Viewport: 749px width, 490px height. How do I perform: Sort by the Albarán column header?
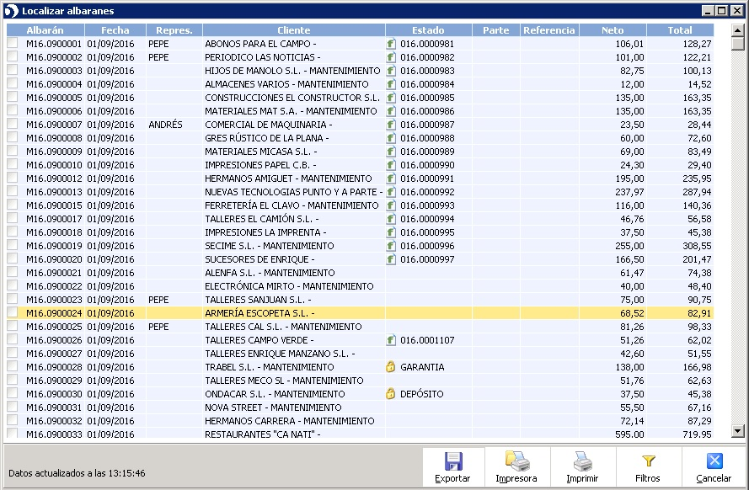pyautogui.click(x=45, y=30)
